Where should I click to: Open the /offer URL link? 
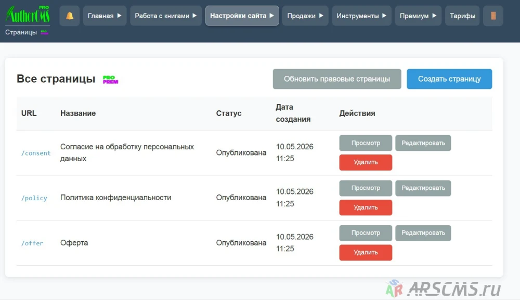pyautogui.click(x=32, y=243)
